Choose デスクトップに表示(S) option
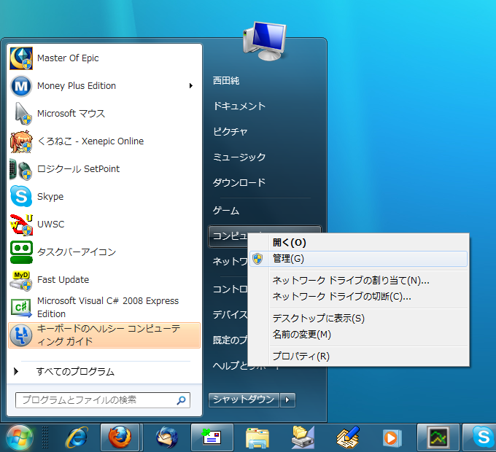The image size is (496, 452). click(358, 318)
